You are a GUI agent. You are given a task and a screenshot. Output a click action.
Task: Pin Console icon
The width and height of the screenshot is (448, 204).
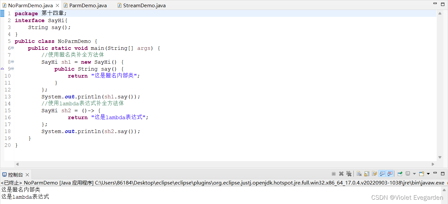tap(400, 174)
